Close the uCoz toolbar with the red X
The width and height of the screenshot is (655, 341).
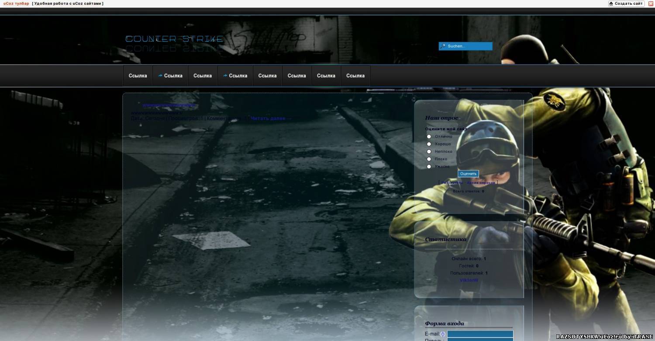pos(651,3)
